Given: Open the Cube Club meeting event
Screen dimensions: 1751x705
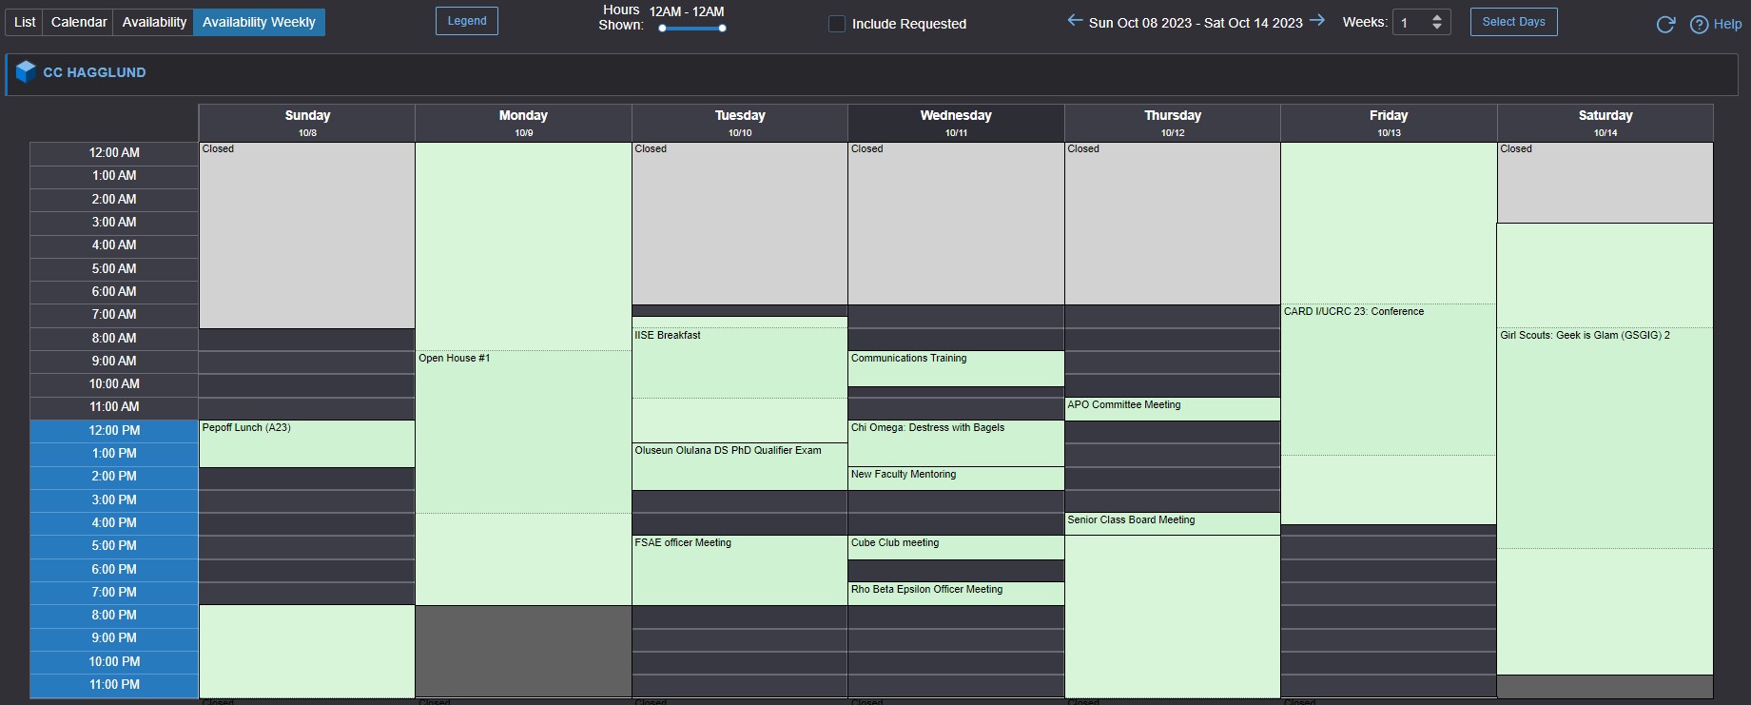Looking at the screenshot, I should pos(955,547).
